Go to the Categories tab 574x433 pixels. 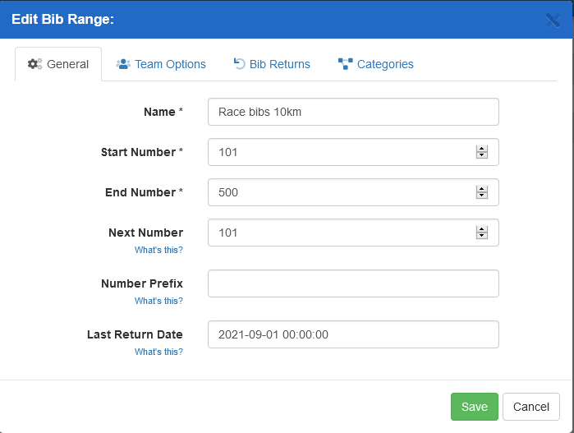coord(384,64)
